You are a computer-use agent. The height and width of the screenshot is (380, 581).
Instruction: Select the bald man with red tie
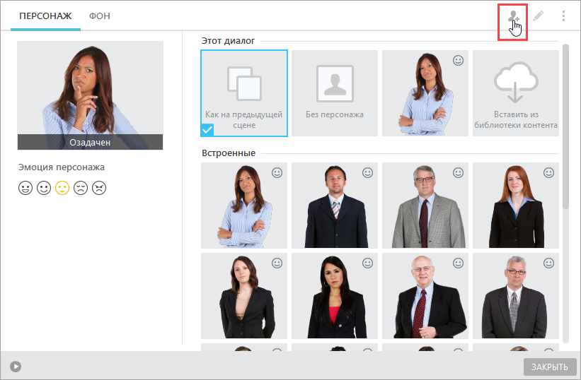[425, 296]
